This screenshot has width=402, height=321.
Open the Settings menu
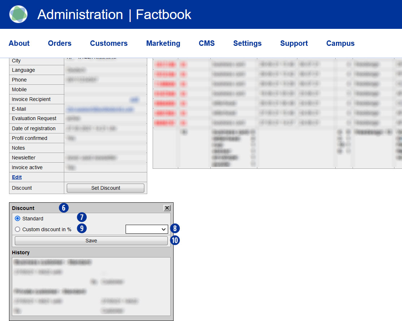tap(247, 43)
